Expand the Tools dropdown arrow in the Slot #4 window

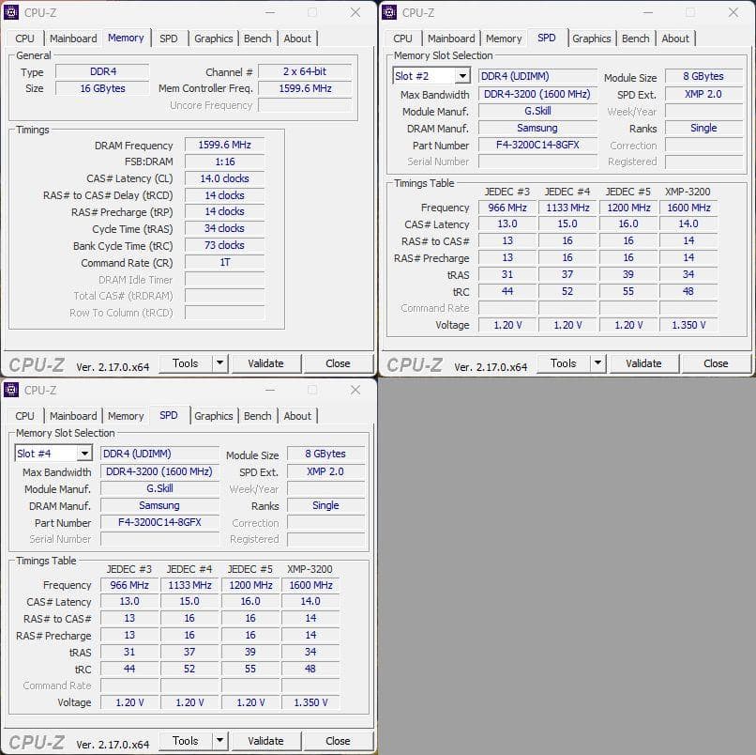click(x=219, y=741)
